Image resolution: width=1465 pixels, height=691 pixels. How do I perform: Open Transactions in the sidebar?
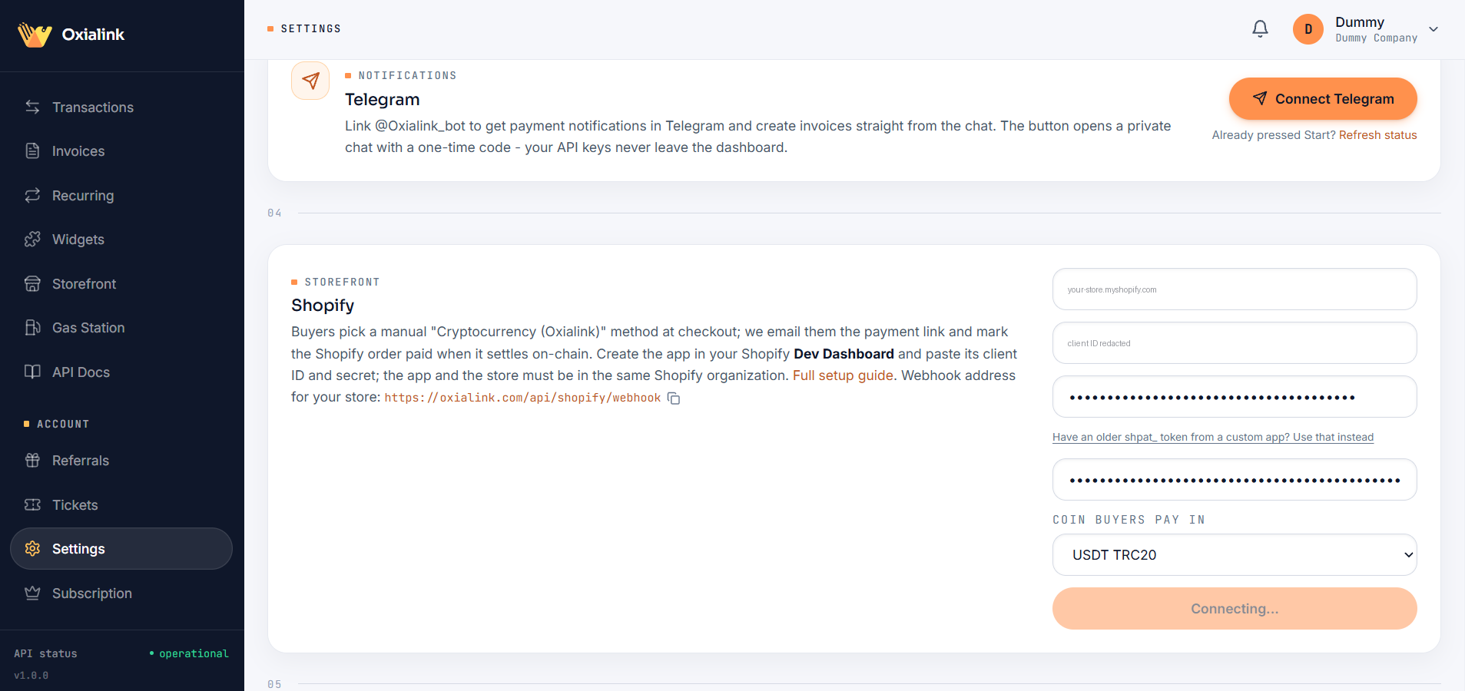[121, 107]
